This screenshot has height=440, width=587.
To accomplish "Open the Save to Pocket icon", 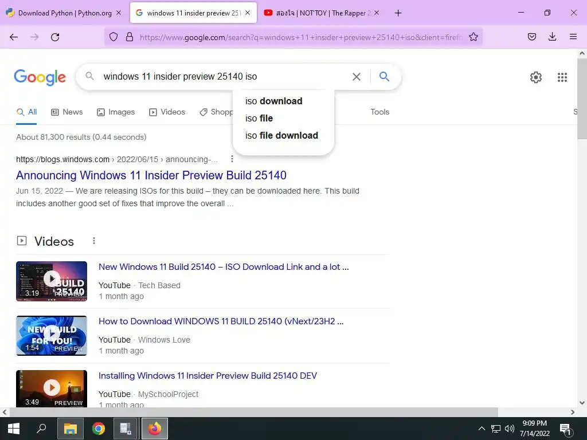I will coord(531,37).
